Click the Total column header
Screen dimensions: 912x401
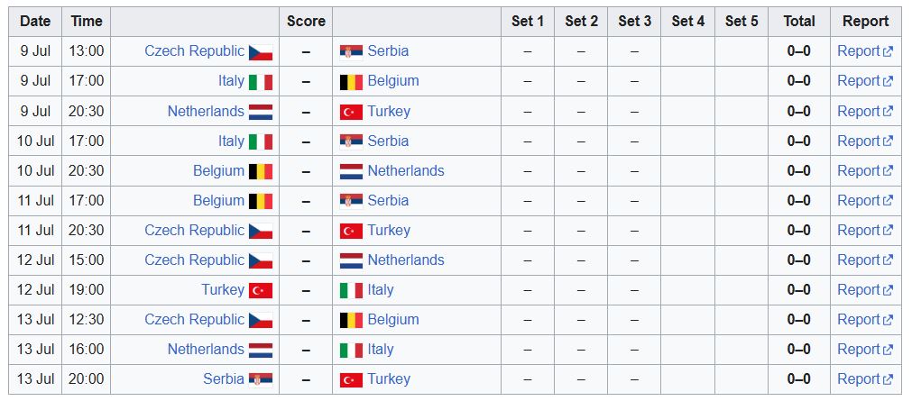798,22
